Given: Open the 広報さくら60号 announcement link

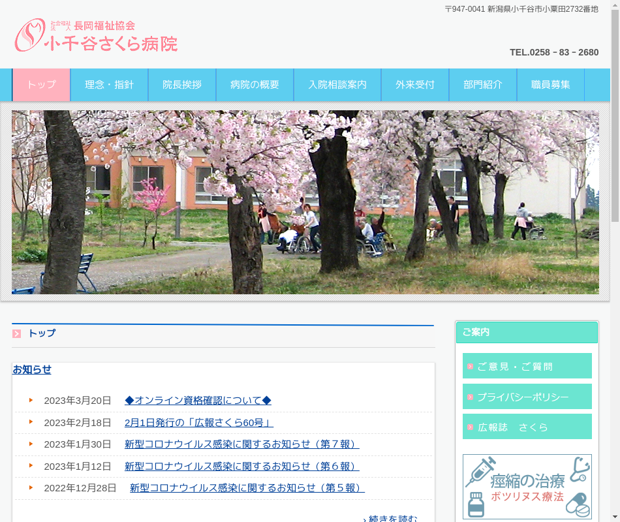Looking at the screenshot, I should click(x=198, y=423).
